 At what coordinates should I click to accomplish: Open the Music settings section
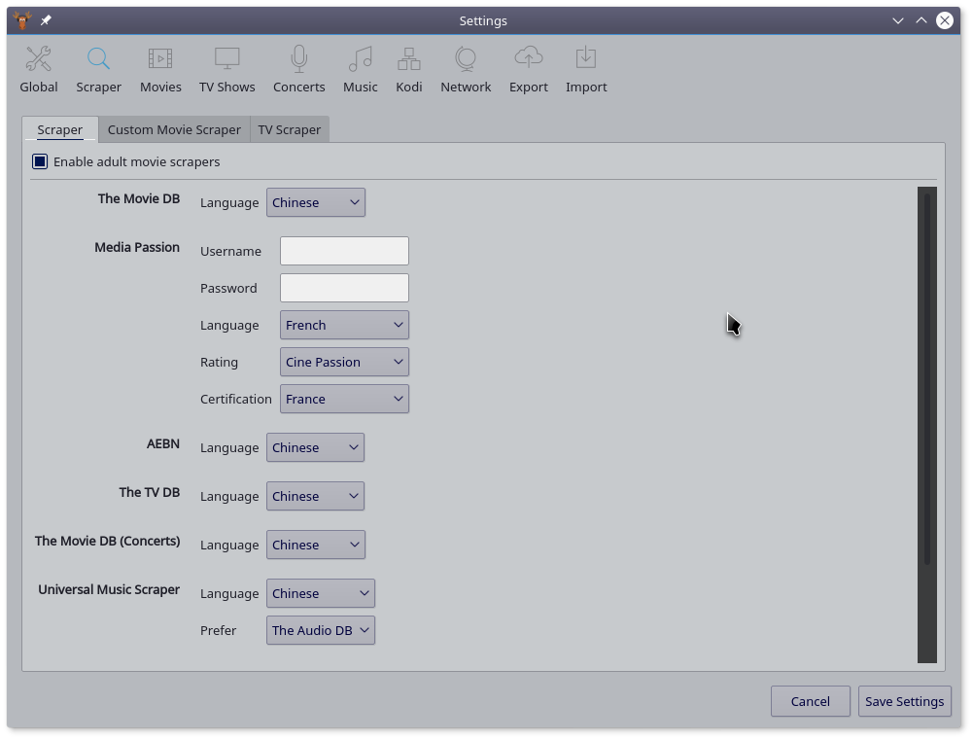(360, 70)
